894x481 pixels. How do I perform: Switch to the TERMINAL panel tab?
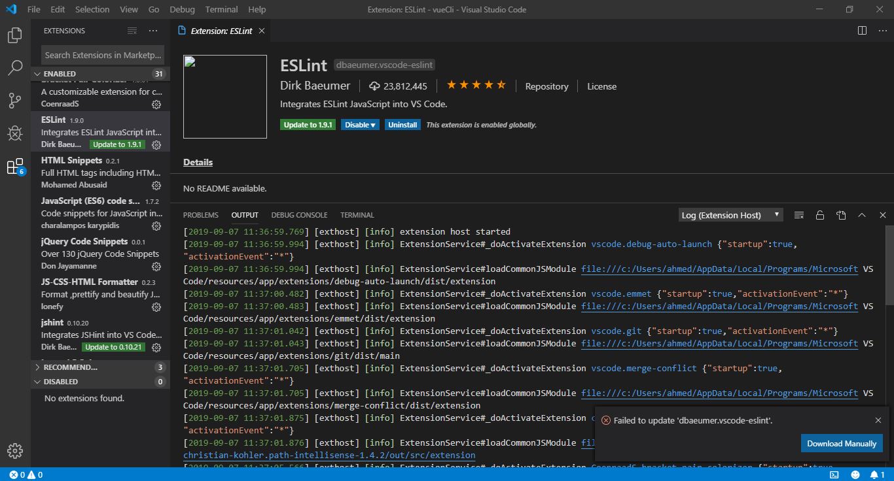pos(357,215)
